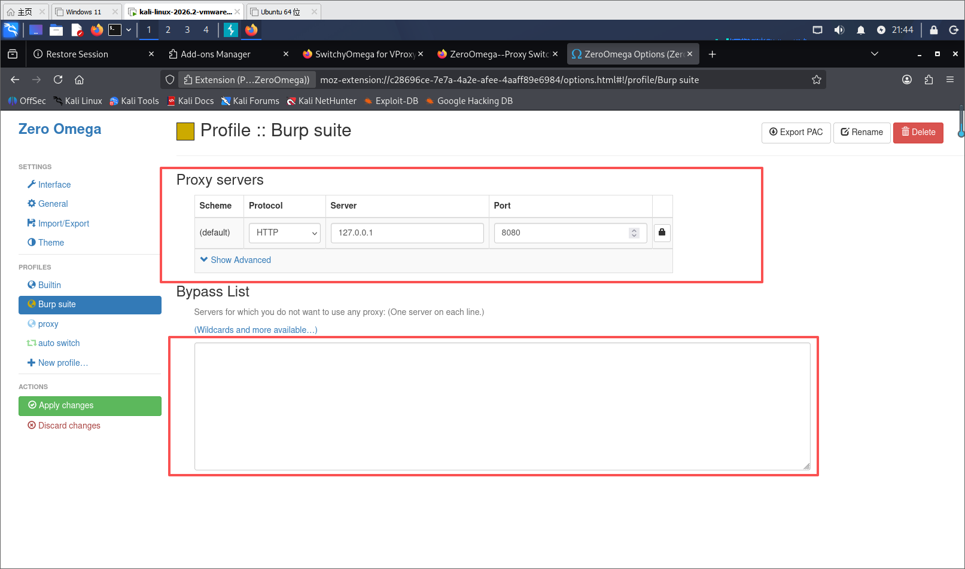Open the Firefox account icon
Image resolution: width=965 pixels, height=569 pixels.
(x=907, y=79)
